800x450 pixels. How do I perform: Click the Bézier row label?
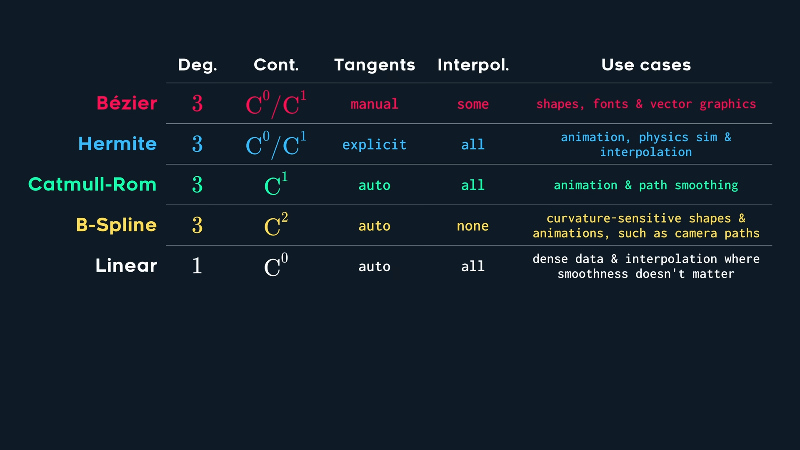coord(127,103)
